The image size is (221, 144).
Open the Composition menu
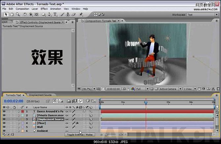point(22,9)
